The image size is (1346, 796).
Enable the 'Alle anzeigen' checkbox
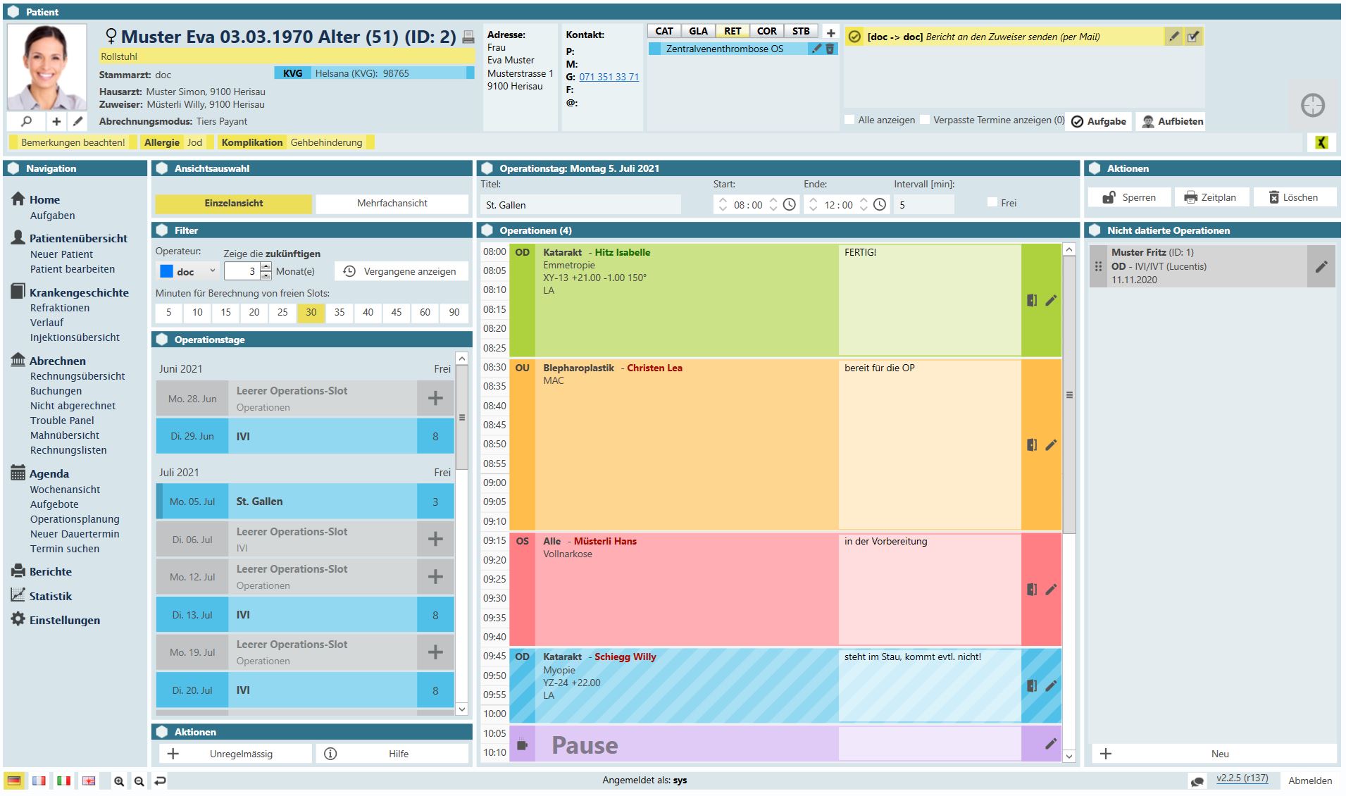click(849, 120)
